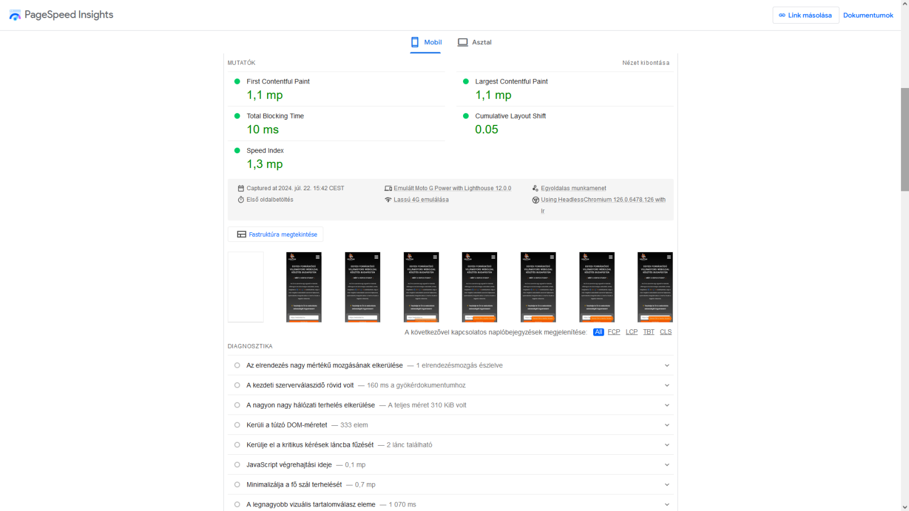The height and width of the screenshot is (511, 909).
Task: Open the Dokumentumok link
Action: coord(868,15)
